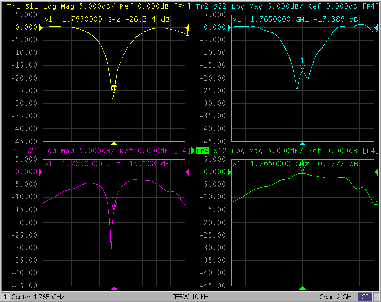Image resolution: width=381 pixels, height=302 pixels.
Task: Select the yellow stimulus marker below S11 graph
Action: point(114,144)
